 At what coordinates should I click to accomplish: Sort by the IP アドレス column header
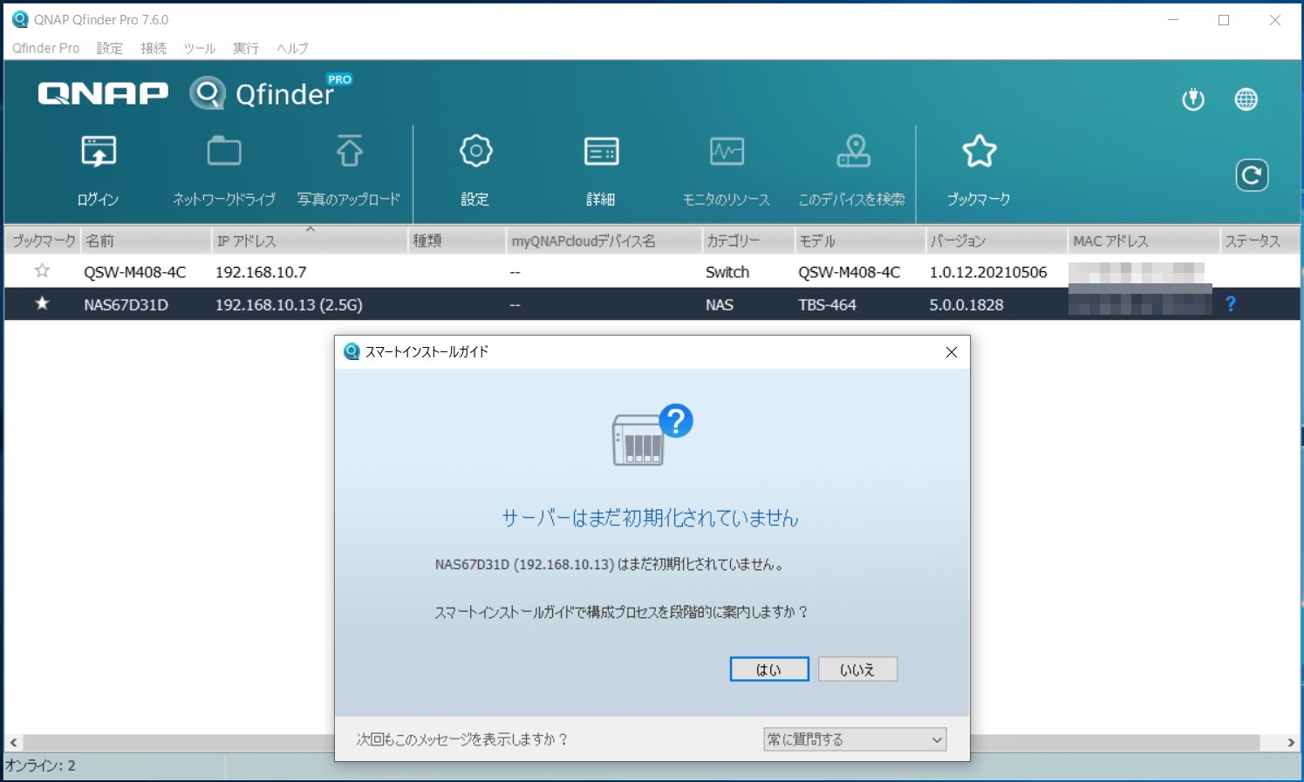[x=310, y=241]
